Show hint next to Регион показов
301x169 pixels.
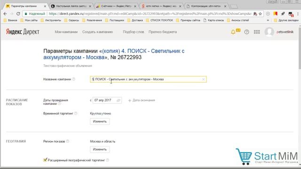click(x=68, y=141)
